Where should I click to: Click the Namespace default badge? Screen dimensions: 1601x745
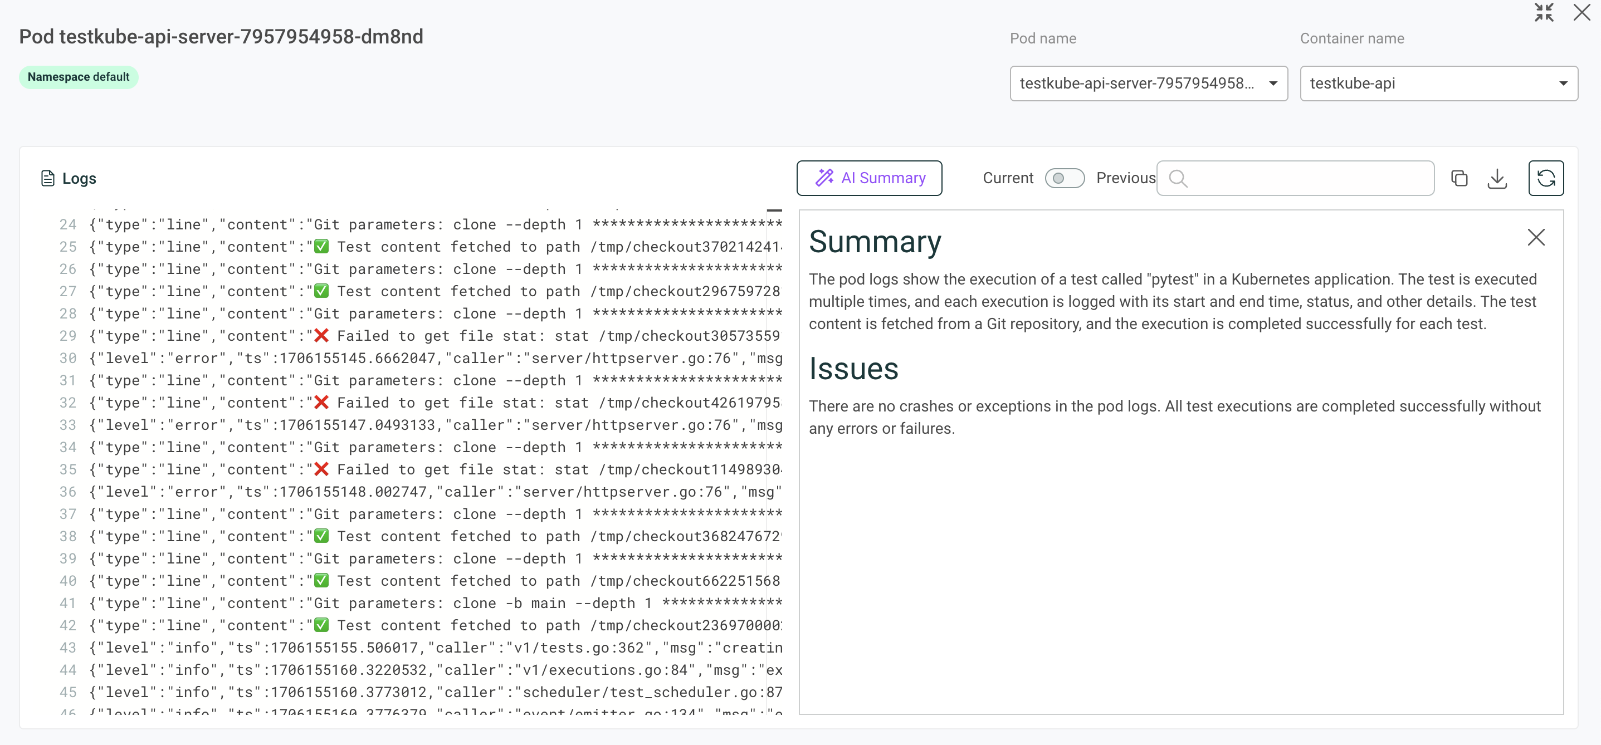(x=79, y=77)
